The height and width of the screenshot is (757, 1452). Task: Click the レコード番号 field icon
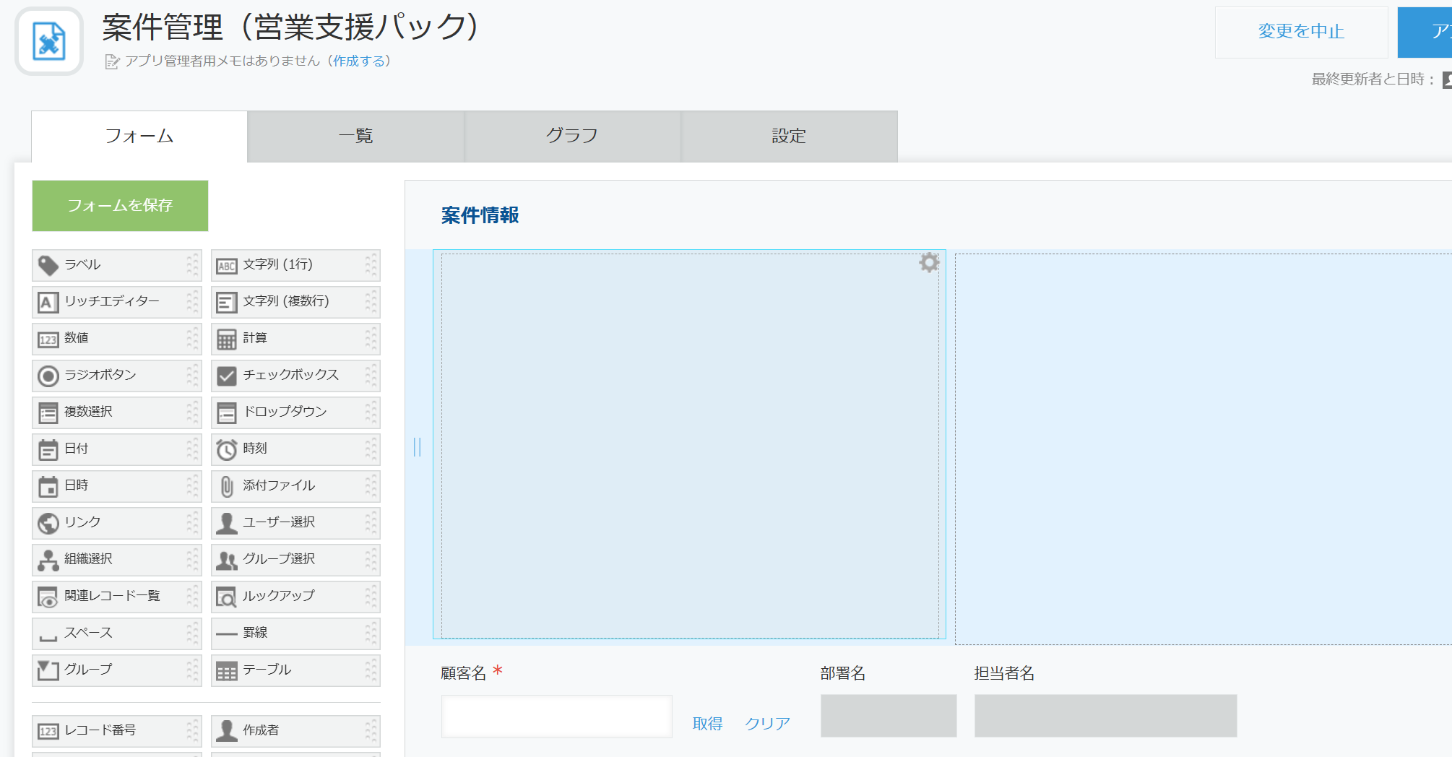48,732
